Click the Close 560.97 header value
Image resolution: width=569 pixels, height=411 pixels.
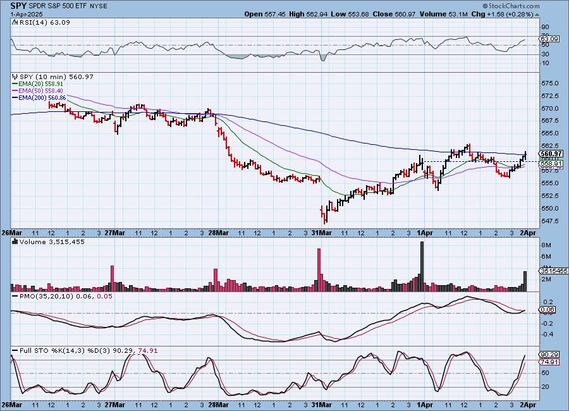[394, 14]
